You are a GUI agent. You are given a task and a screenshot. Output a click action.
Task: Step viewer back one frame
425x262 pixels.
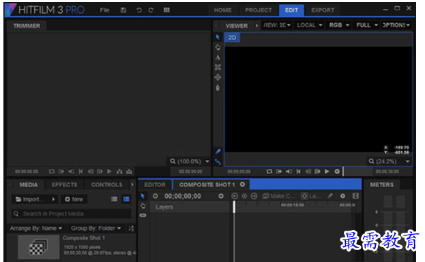[x=308, y=171]
